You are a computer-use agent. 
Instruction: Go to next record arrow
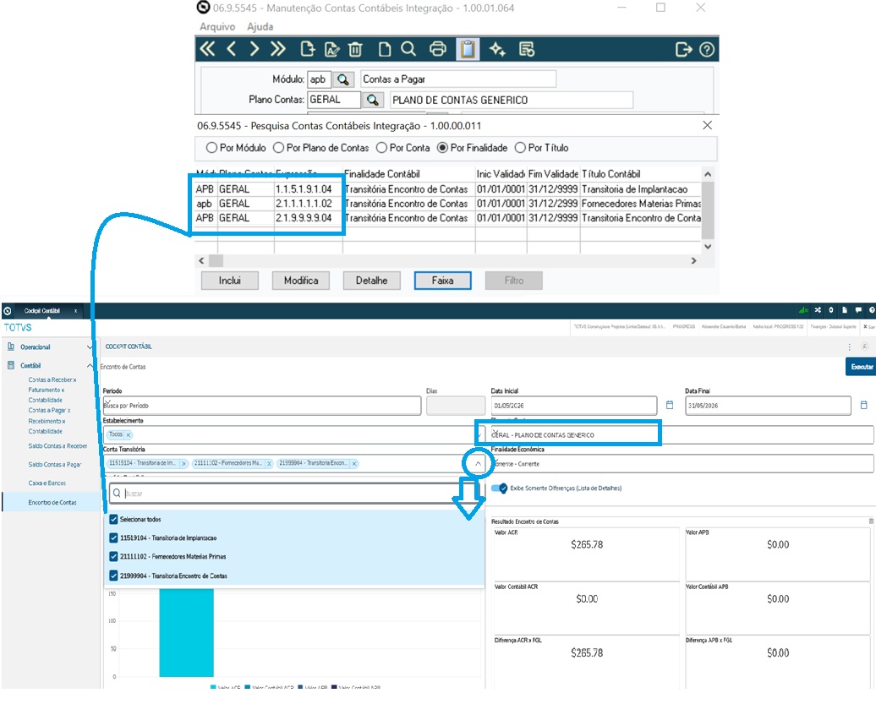255,49
